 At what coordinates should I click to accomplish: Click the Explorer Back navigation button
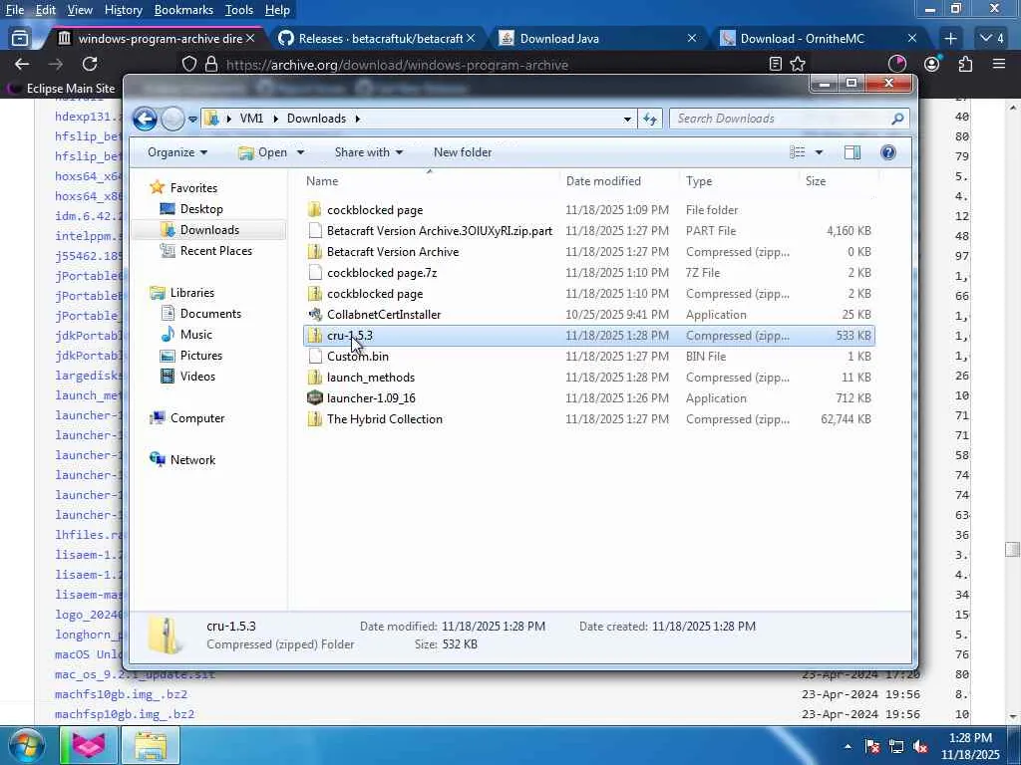click(x=145, y=119)
